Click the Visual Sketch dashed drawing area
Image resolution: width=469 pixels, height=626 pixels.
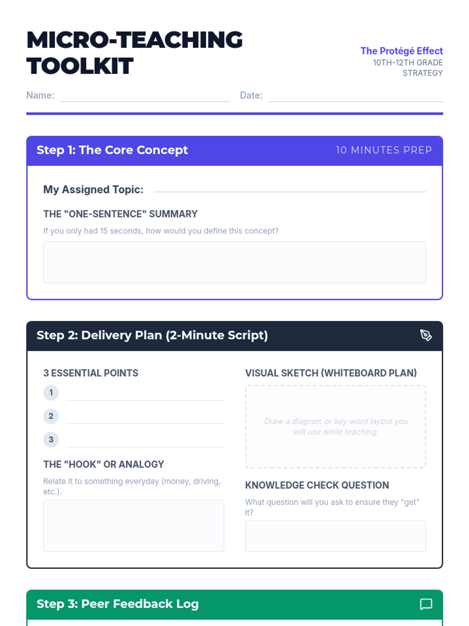point(335,426)
